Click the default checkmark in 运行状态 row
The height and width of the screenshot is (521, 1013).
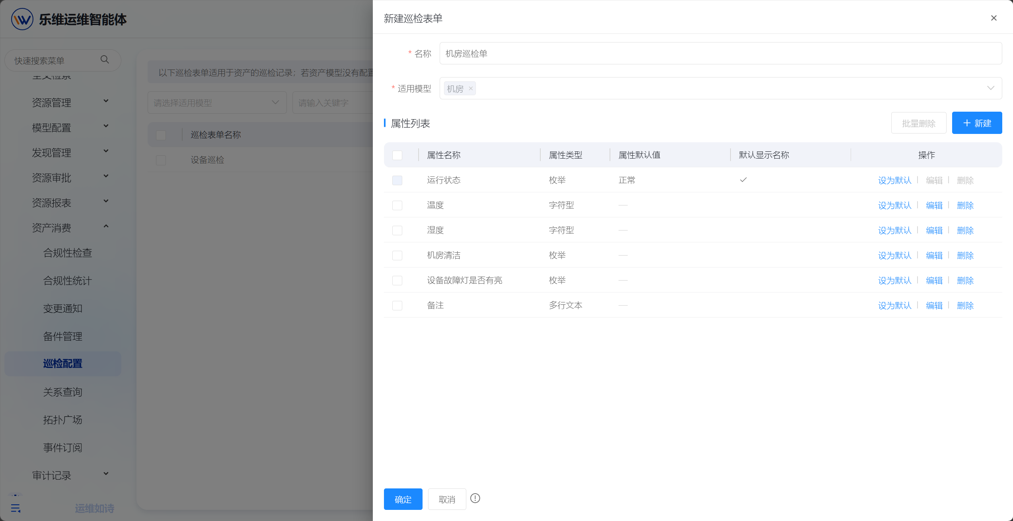point(743,180)
